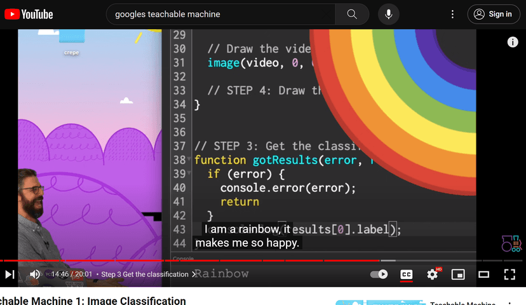Image resolution: width=526 pixels, height=305 pixels.
Task: Click the channel watermark in the video corner
Action: 511,244
